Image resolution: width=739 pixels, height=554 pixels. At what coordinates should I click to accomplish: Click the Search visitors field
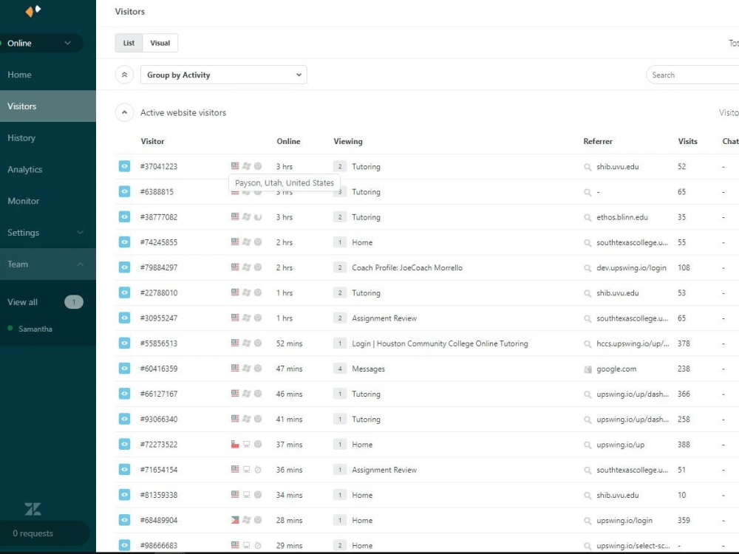(x=692, y=75)
